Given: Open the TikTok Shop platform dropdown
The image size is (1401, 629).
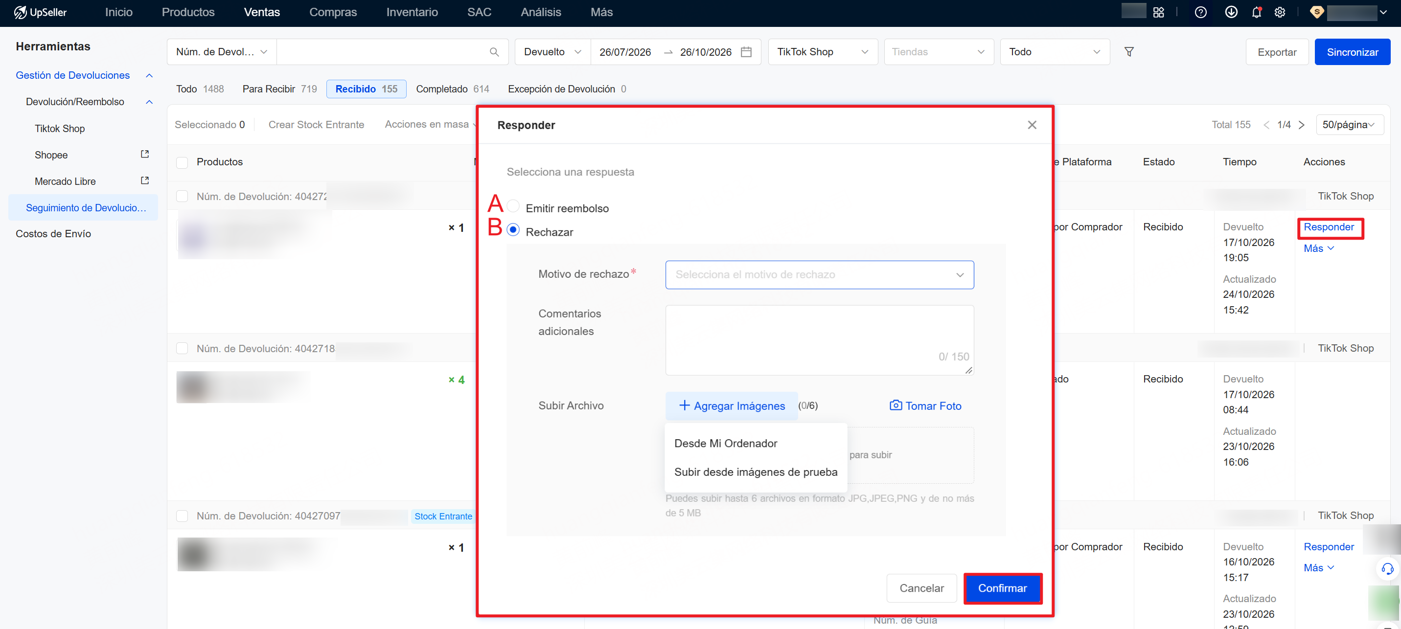Looking at the screenshot, I should click(822, 52).
